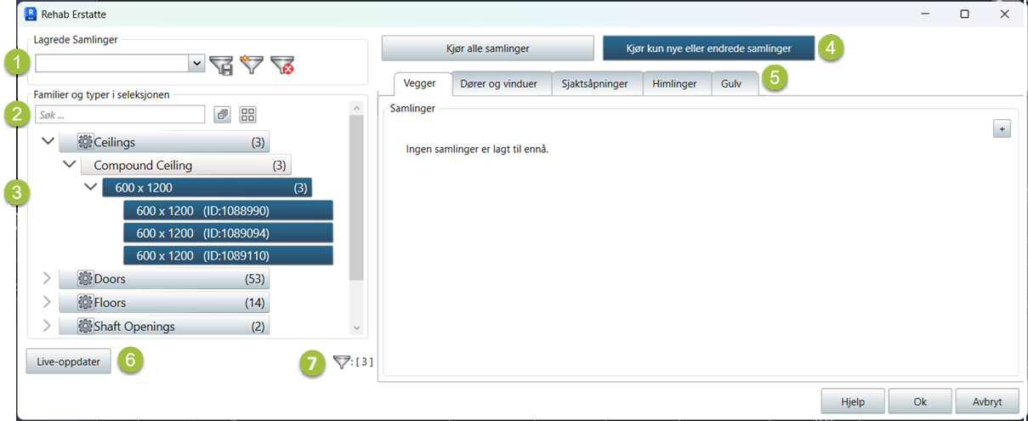Viewport: 1028px width, 421px height.
Task: Collapse the Compound Ceiling family
Action: (69, 164)
